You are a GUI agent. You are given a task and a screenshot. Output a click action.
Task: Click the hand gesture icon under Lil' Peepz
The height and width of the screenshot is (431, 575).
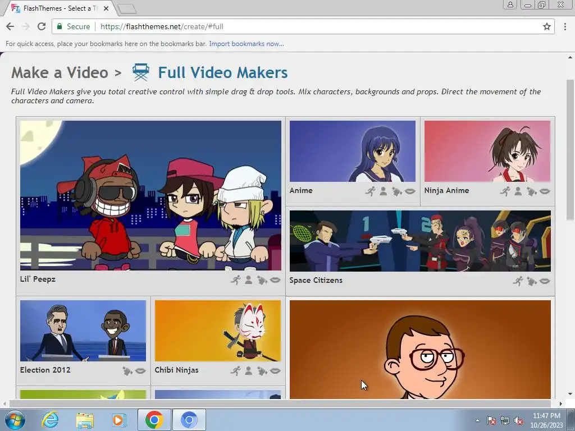click(x=262, y=281)
